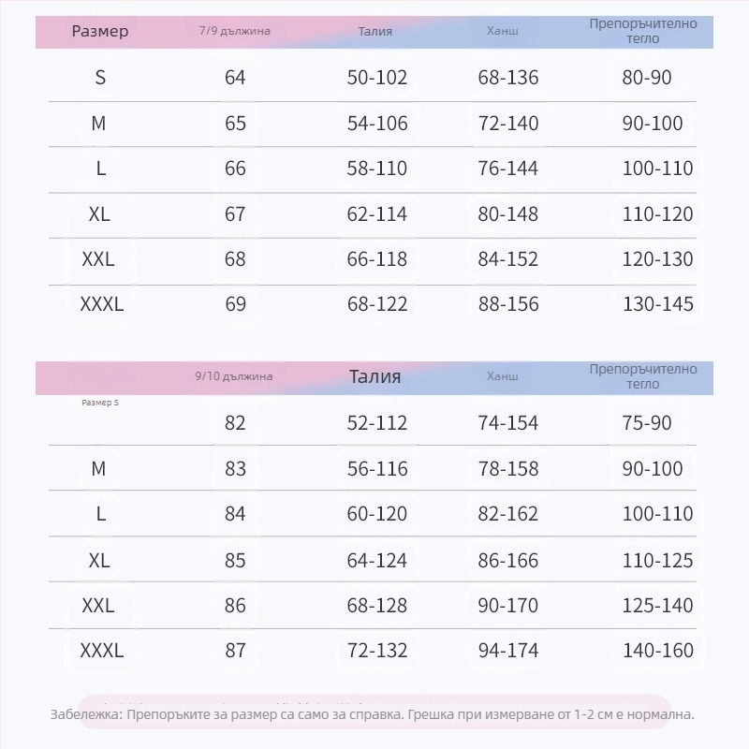Screen dimensions: 749x749
Task: Click waist value 50-102
Action: (377, 78)
